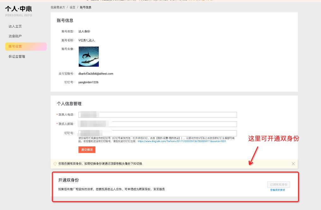
Task: Click the 我是需求方 breadcrumb
Action: tap(58, 7)
